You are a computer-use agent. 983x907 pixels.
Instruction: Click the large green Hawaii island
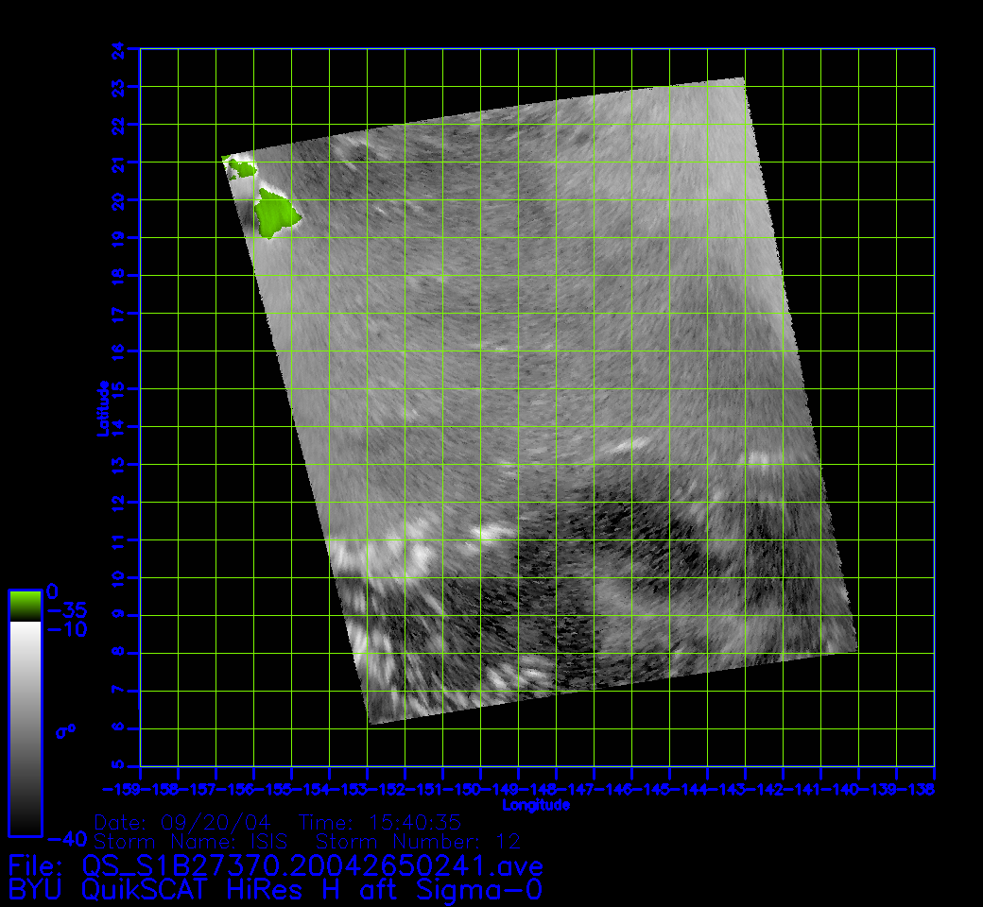tap(276, 214)
